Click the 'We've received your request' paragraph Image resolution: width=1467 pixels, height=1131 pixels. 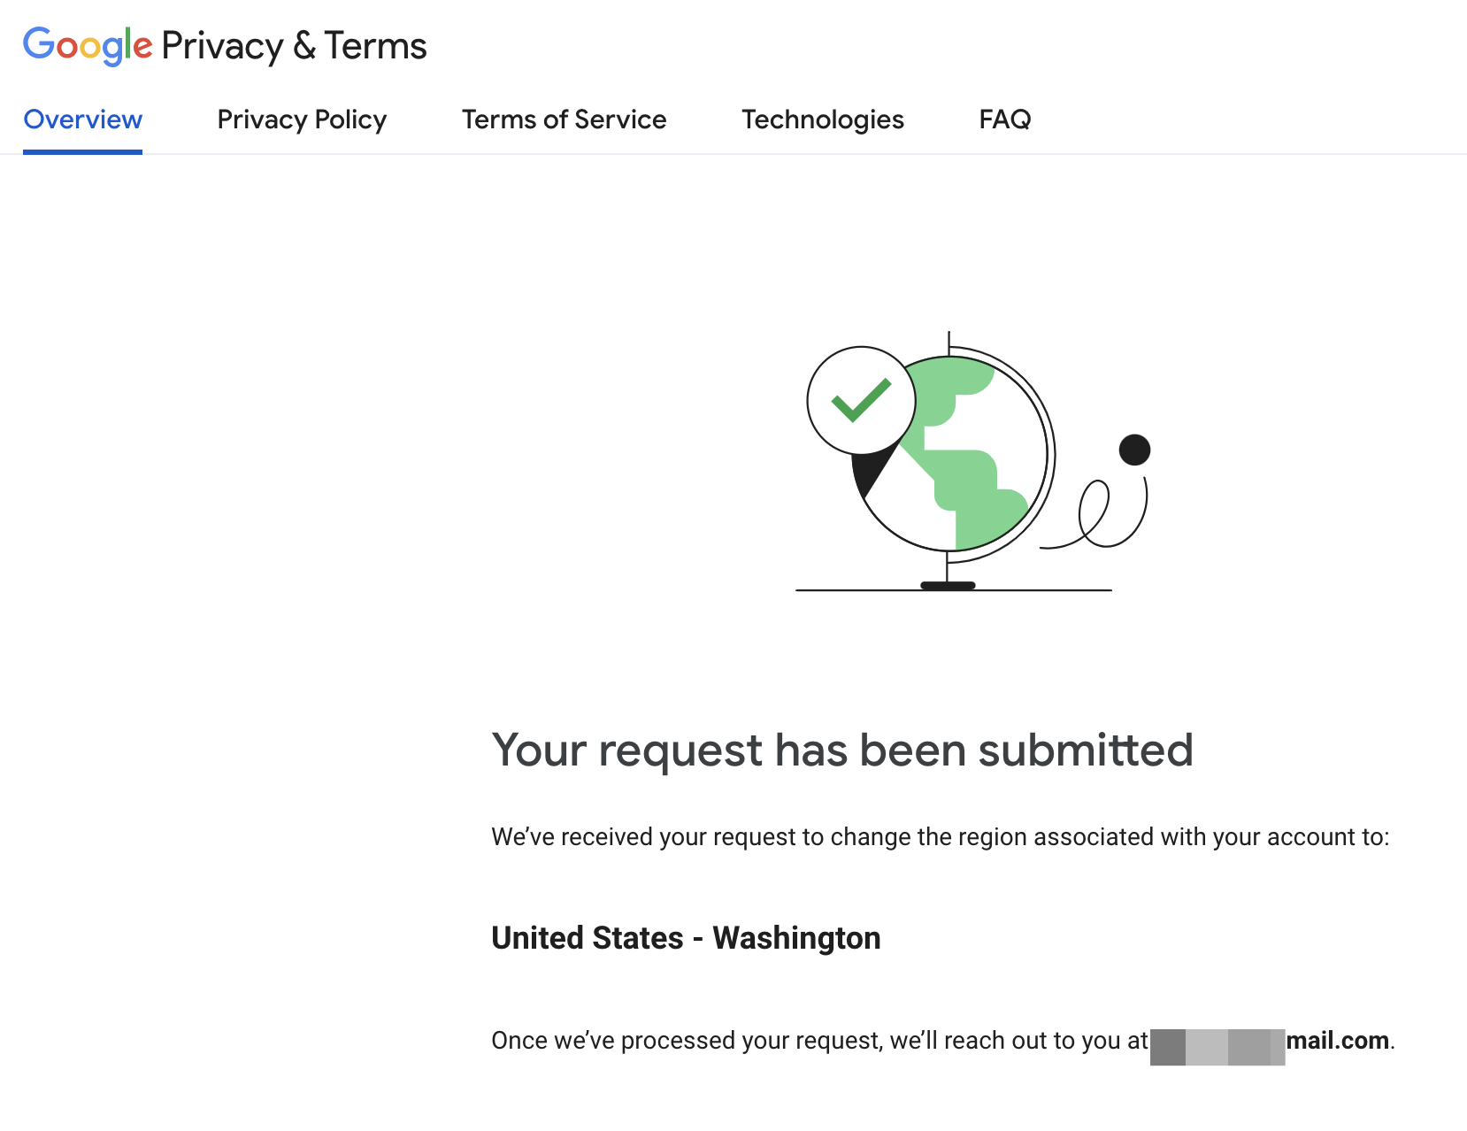point(941,837)
